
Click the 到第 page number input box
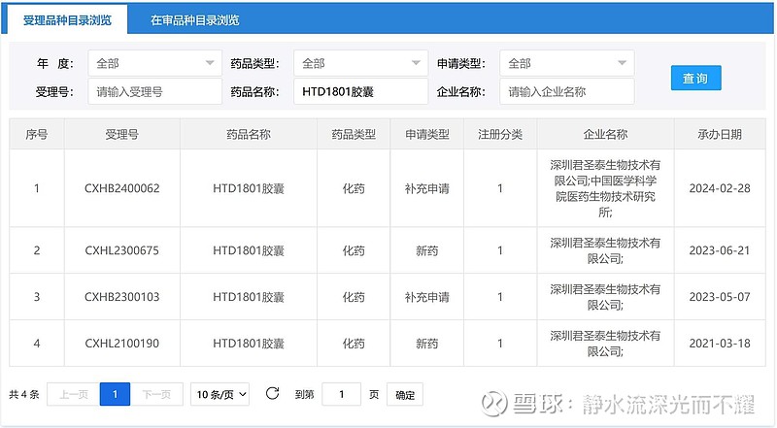[342, 394]
